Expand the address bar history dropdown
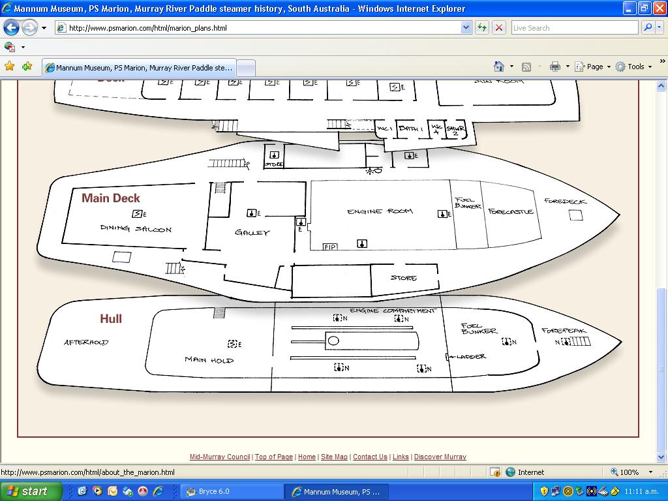Screen dimensions: 668x501 (466, 28)
